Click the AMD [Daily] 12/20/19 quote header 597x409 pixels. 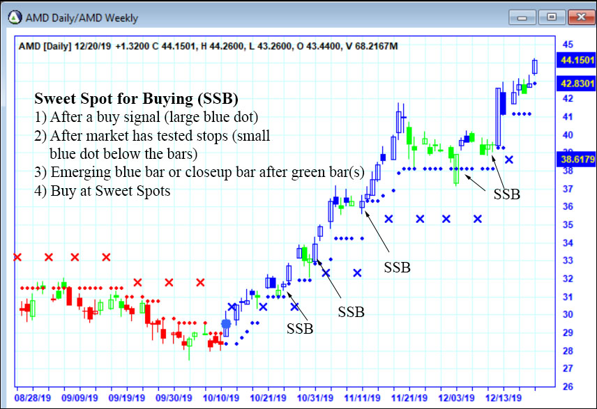(x=209, y=47)
